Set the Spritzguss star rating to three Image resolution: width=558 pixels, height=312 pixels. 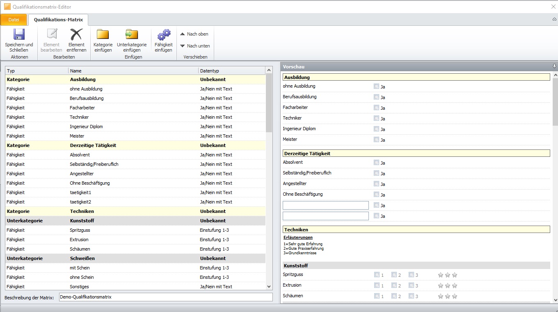tap(454, 275)
